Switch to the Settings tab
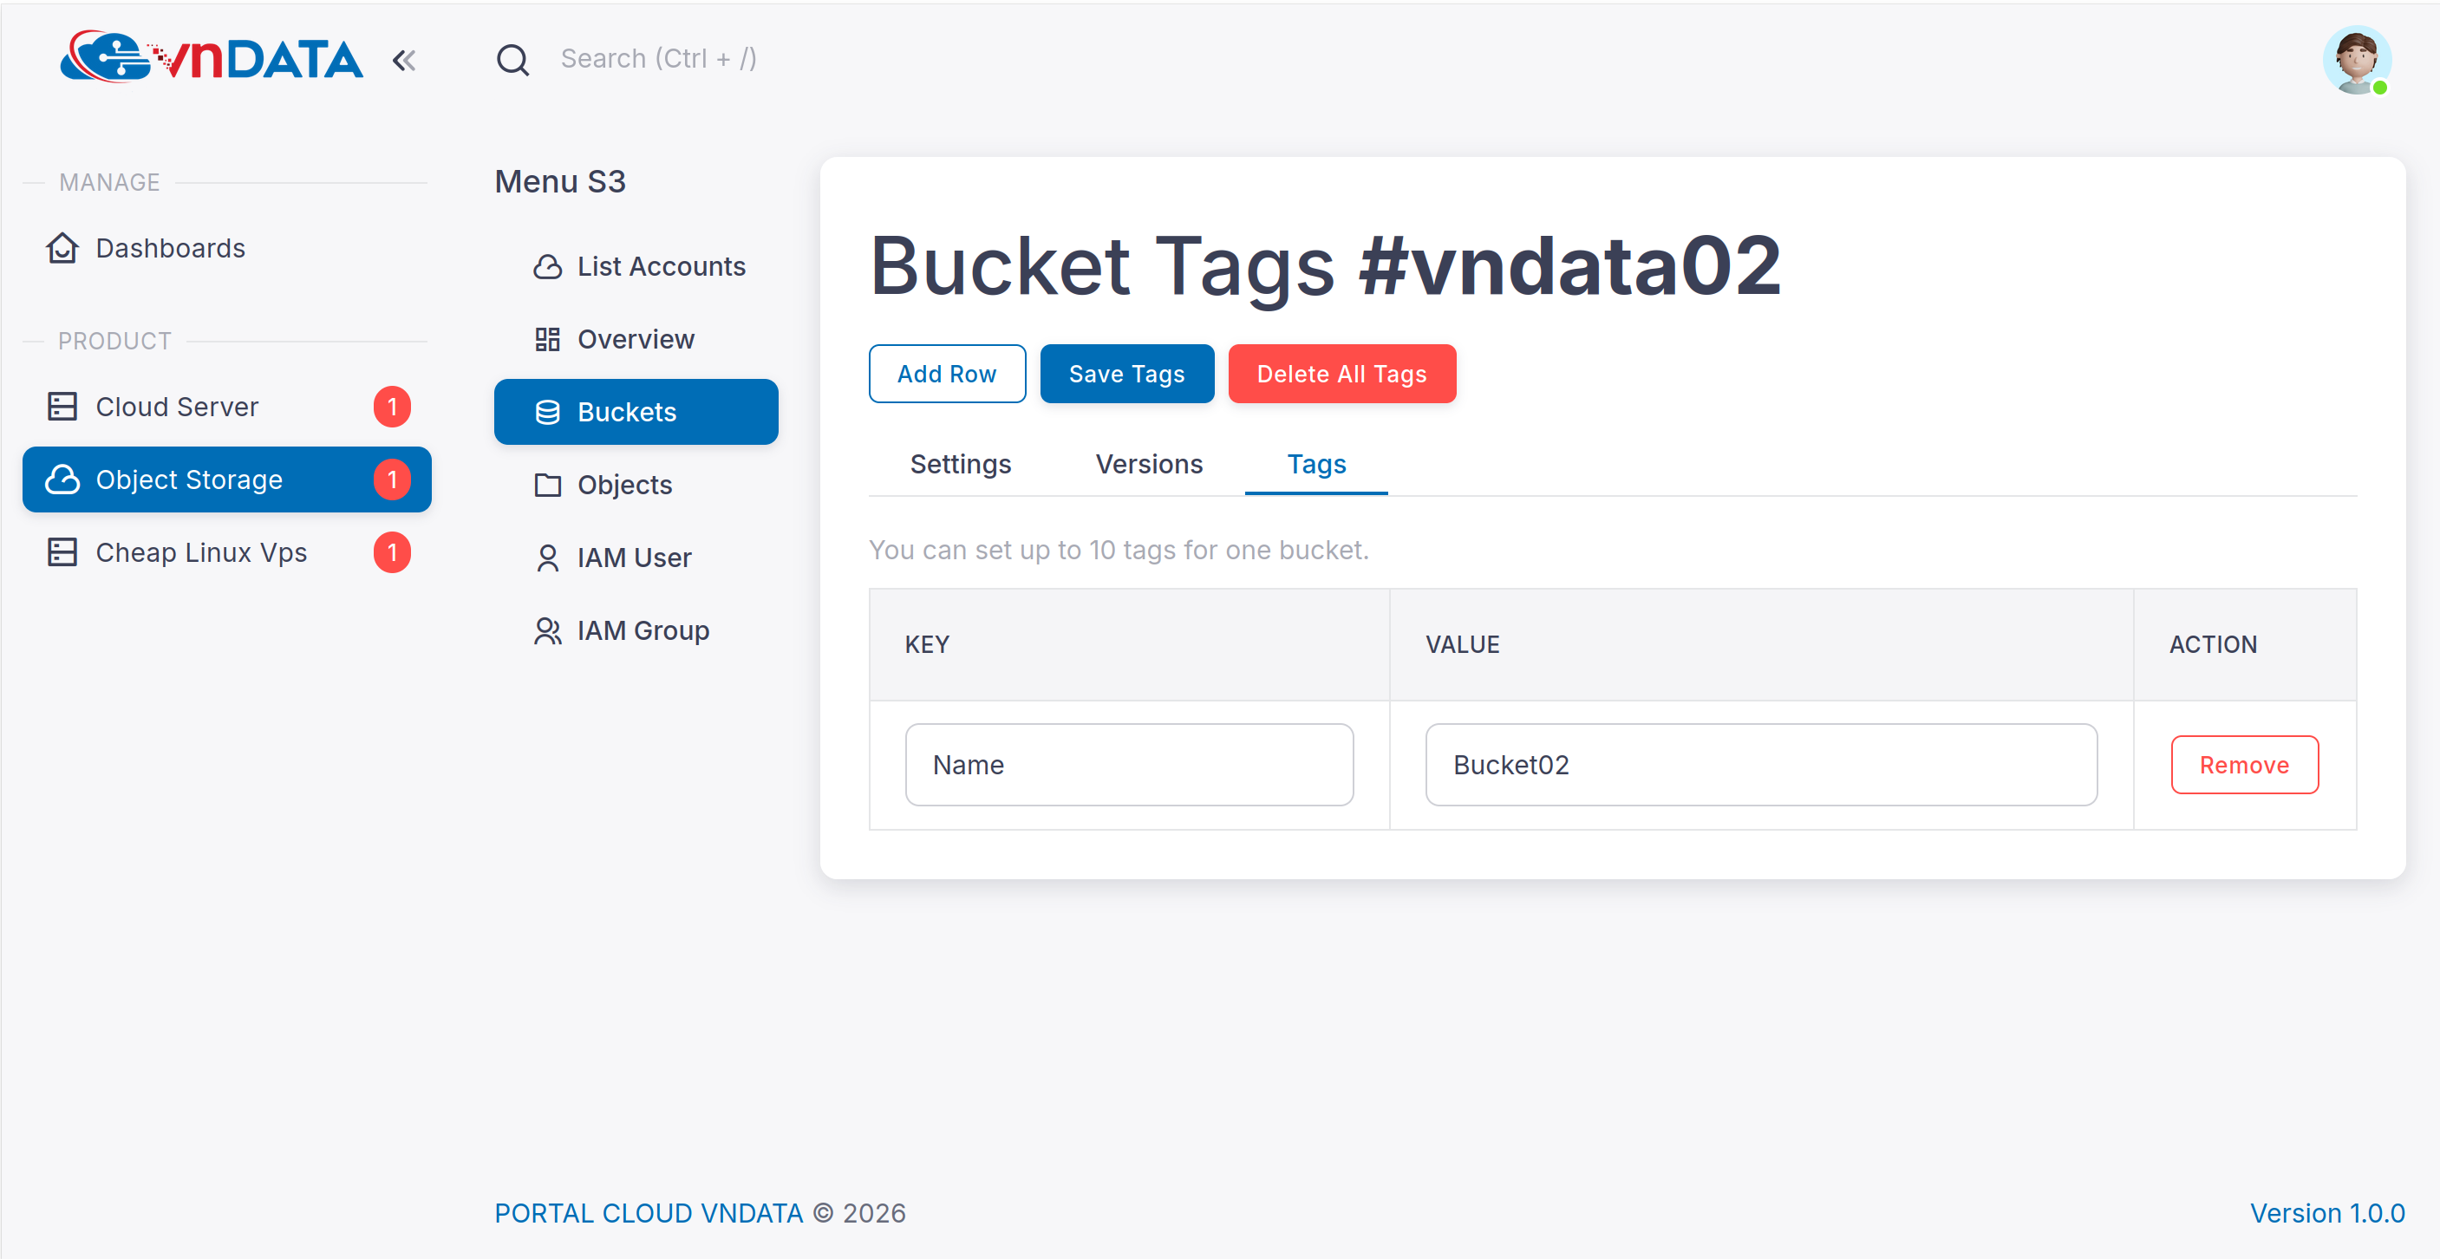The width and height of the screenshot is (2440, 1259). [960, 464]
